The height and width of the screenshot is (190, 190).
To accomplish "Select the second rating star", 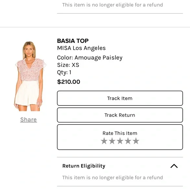I will [112, 141].
